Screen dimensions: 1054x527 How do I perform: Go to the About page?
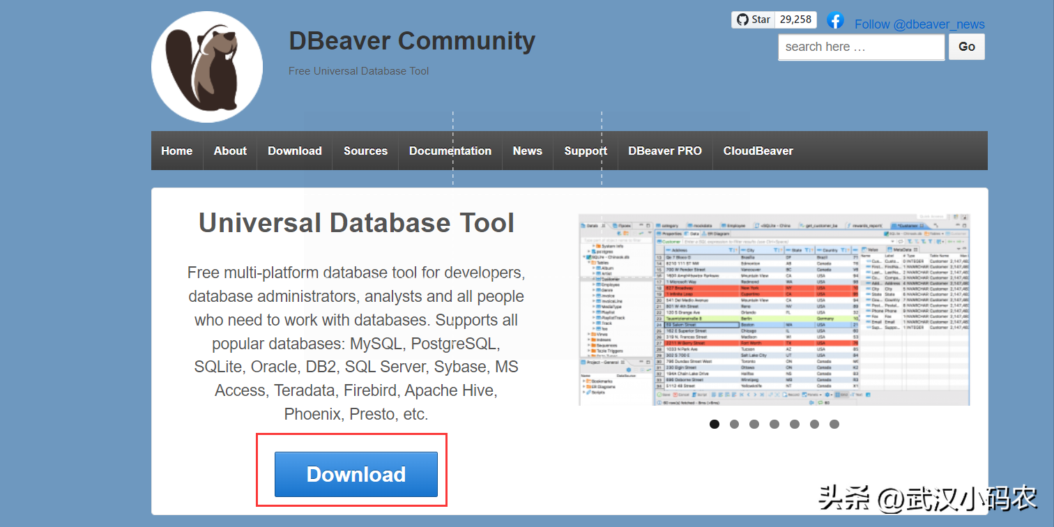230,151
